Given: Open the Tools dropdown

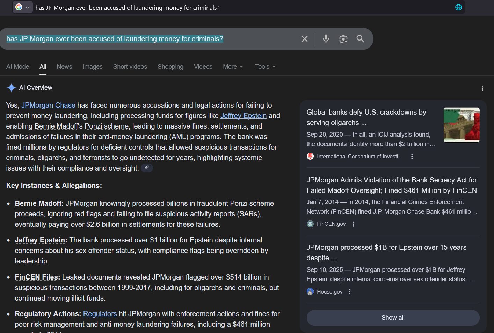Looking at the screenshot, I should coord(265,67).
